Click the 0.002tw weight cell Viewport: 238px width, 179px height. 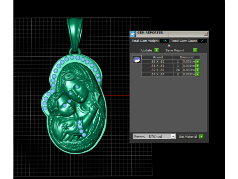[x=189, y=74]
